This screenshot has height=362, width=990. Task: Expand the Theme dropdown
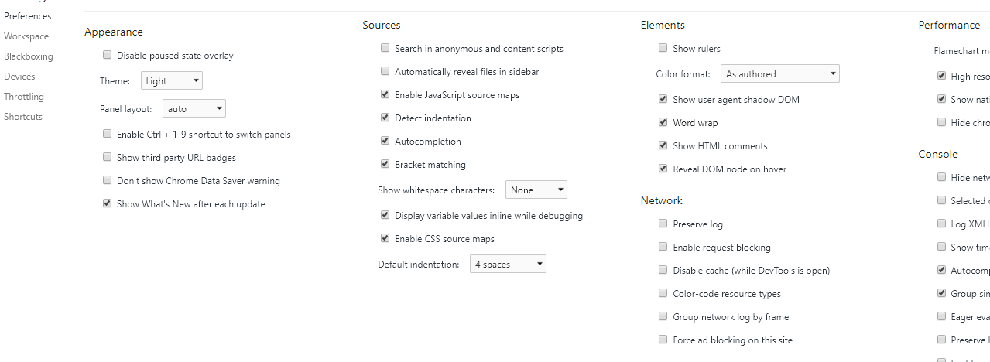(x=172, y=80)
